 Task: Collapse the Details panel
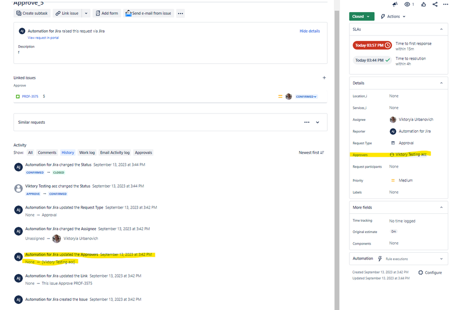click(x=441, y=83)
